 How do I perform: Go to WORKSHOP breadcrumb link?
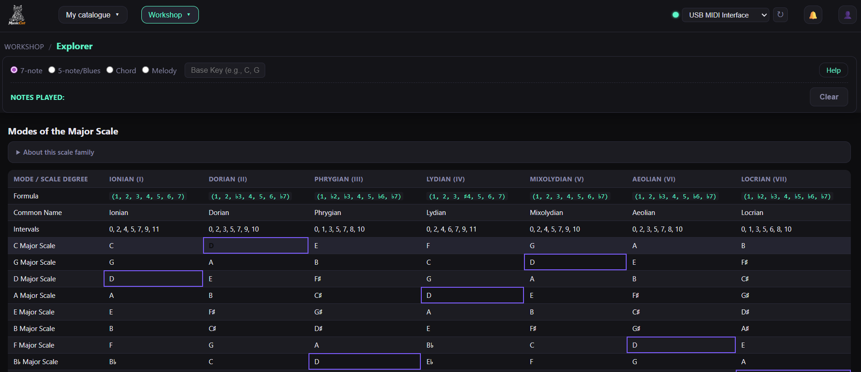[24, 47]
